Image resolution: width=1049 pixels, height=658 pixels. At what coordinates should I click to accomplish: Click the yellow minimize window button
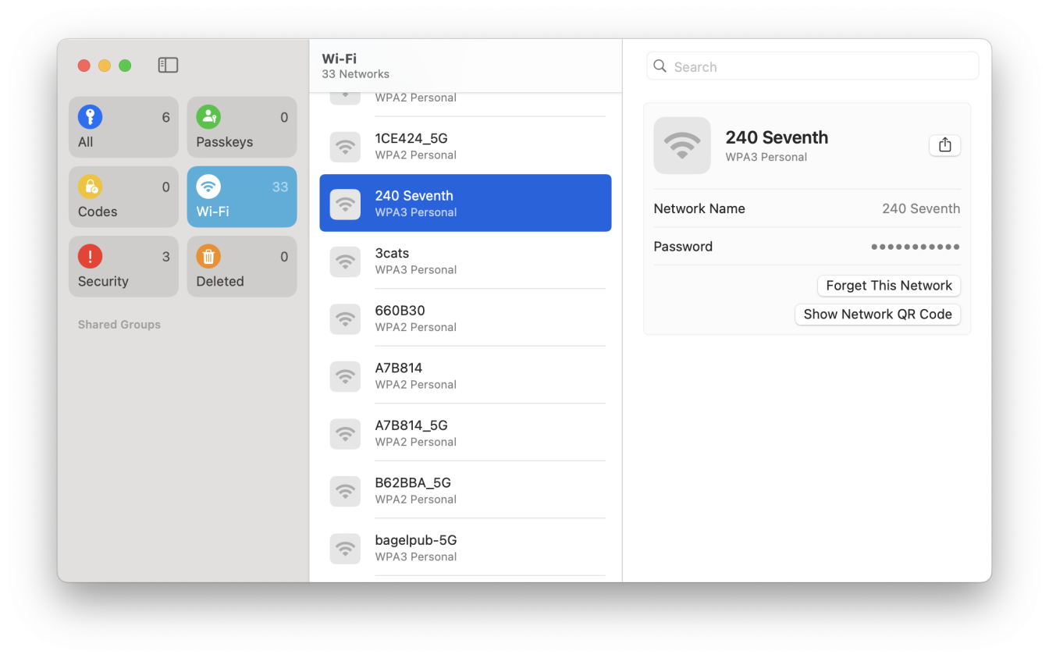(x=105, y=66)
